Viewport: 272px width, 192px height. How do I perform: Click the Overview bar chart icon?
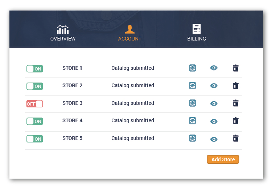pos(63,30)
